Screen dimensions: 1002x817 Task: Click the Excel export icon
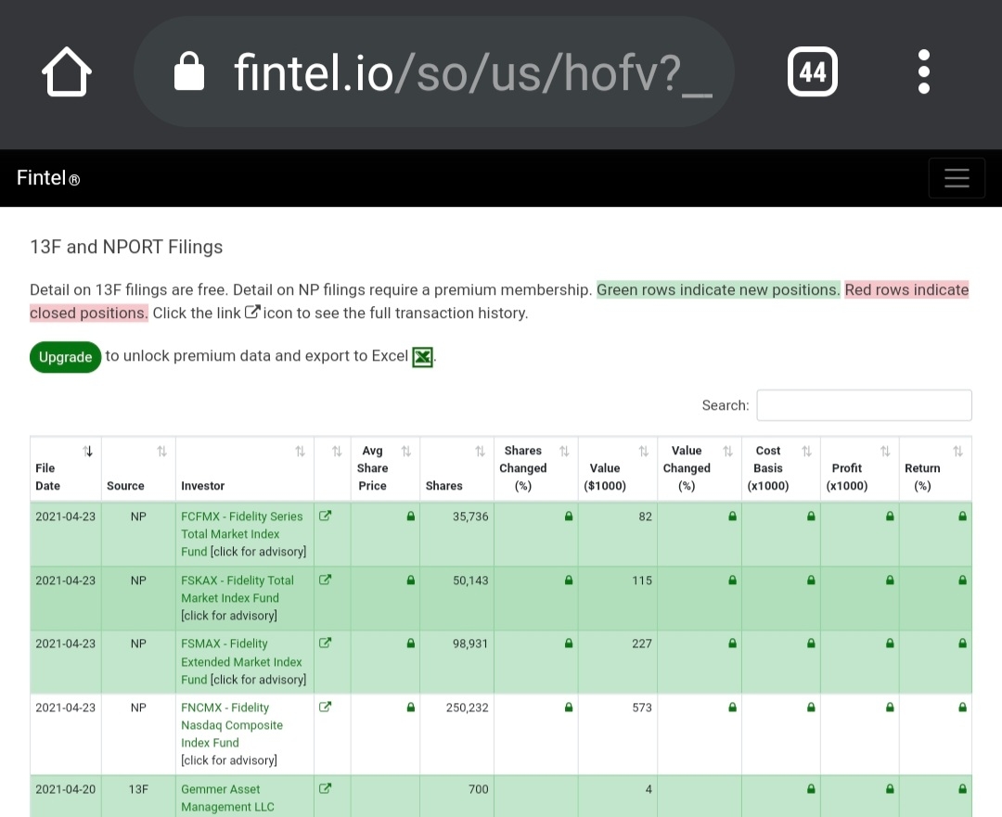(x=422, y=356)
